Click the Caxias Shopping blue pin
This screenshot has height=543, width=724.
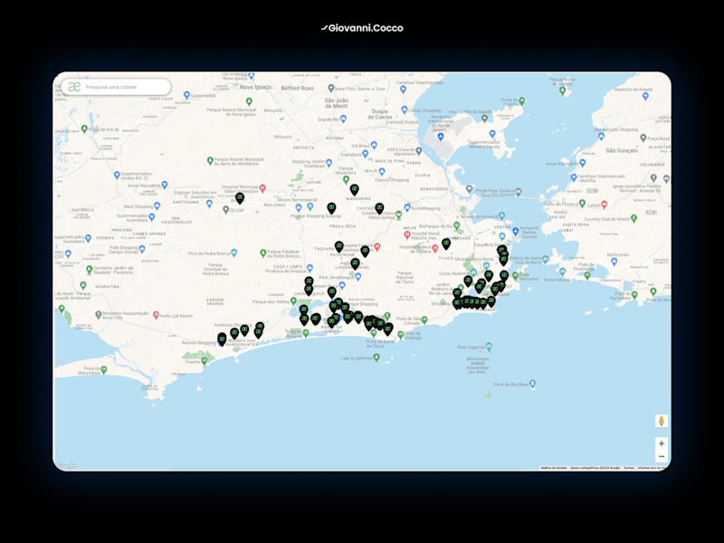[405, 110]
